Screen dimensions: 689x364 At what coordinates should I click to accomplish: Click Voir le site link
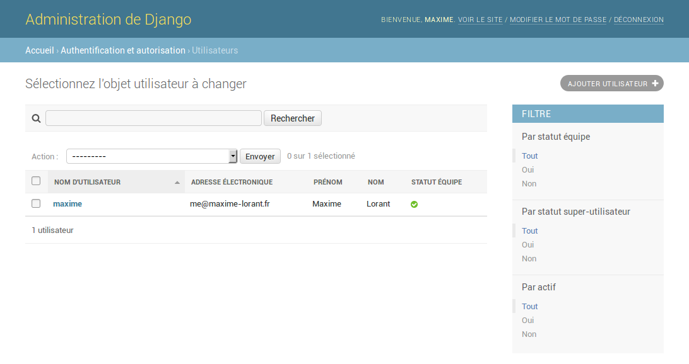[480, 20]
